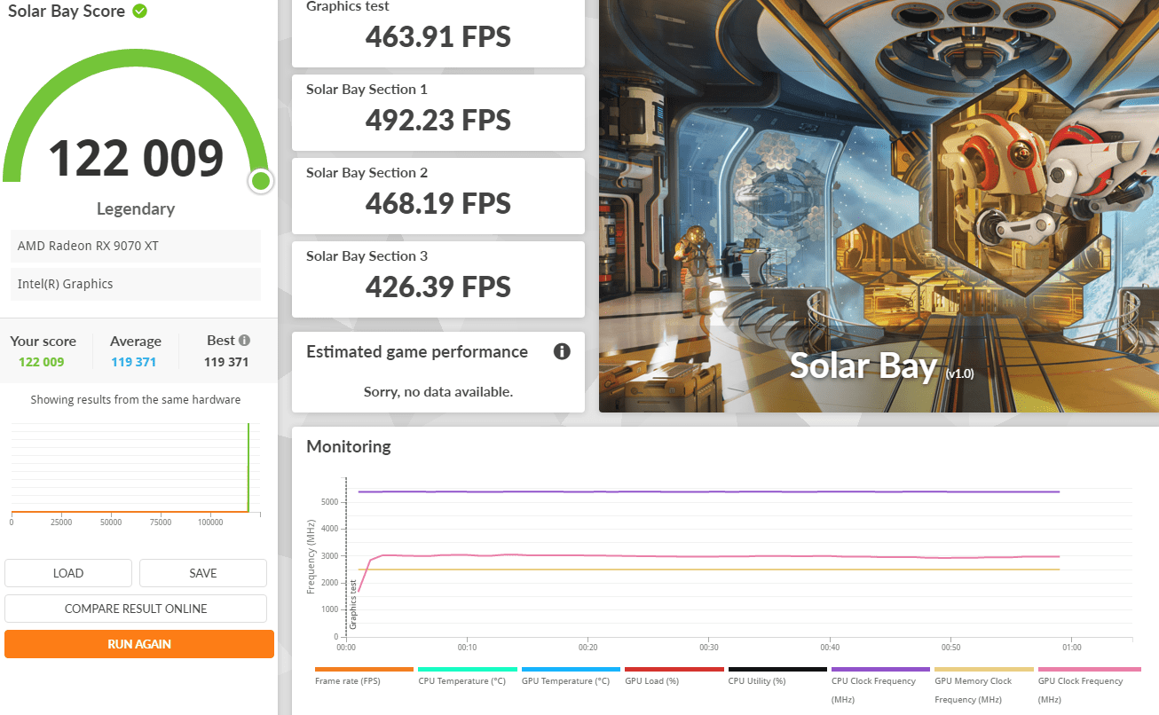This screenshot has width=1159, height=715.
Task: Click the Monitoring section heading
Action: point(349,446)
